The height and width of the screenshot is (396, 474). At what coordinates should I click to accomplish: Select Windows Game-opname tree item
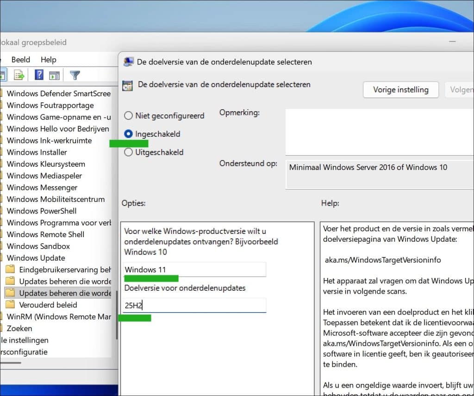59,117
